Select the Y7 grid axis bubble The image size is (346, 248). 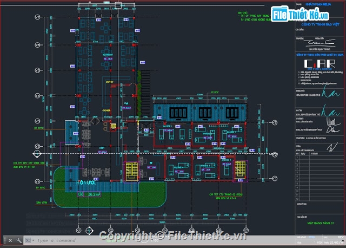click(37, 17)
